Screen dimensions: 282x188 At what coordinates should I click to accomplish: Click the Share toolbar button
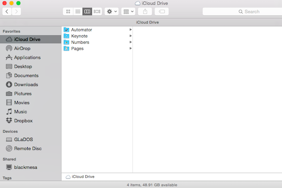[x=145, y=11]
